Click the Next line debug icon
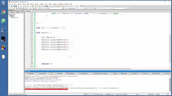The width and height of the screenshot is (172, 96). coord(65,6)
